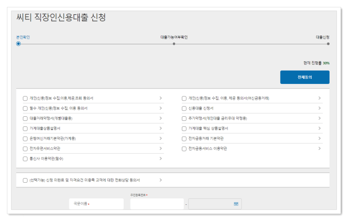Click 대출가능여부확인 step label

click(x=174, y=37)
